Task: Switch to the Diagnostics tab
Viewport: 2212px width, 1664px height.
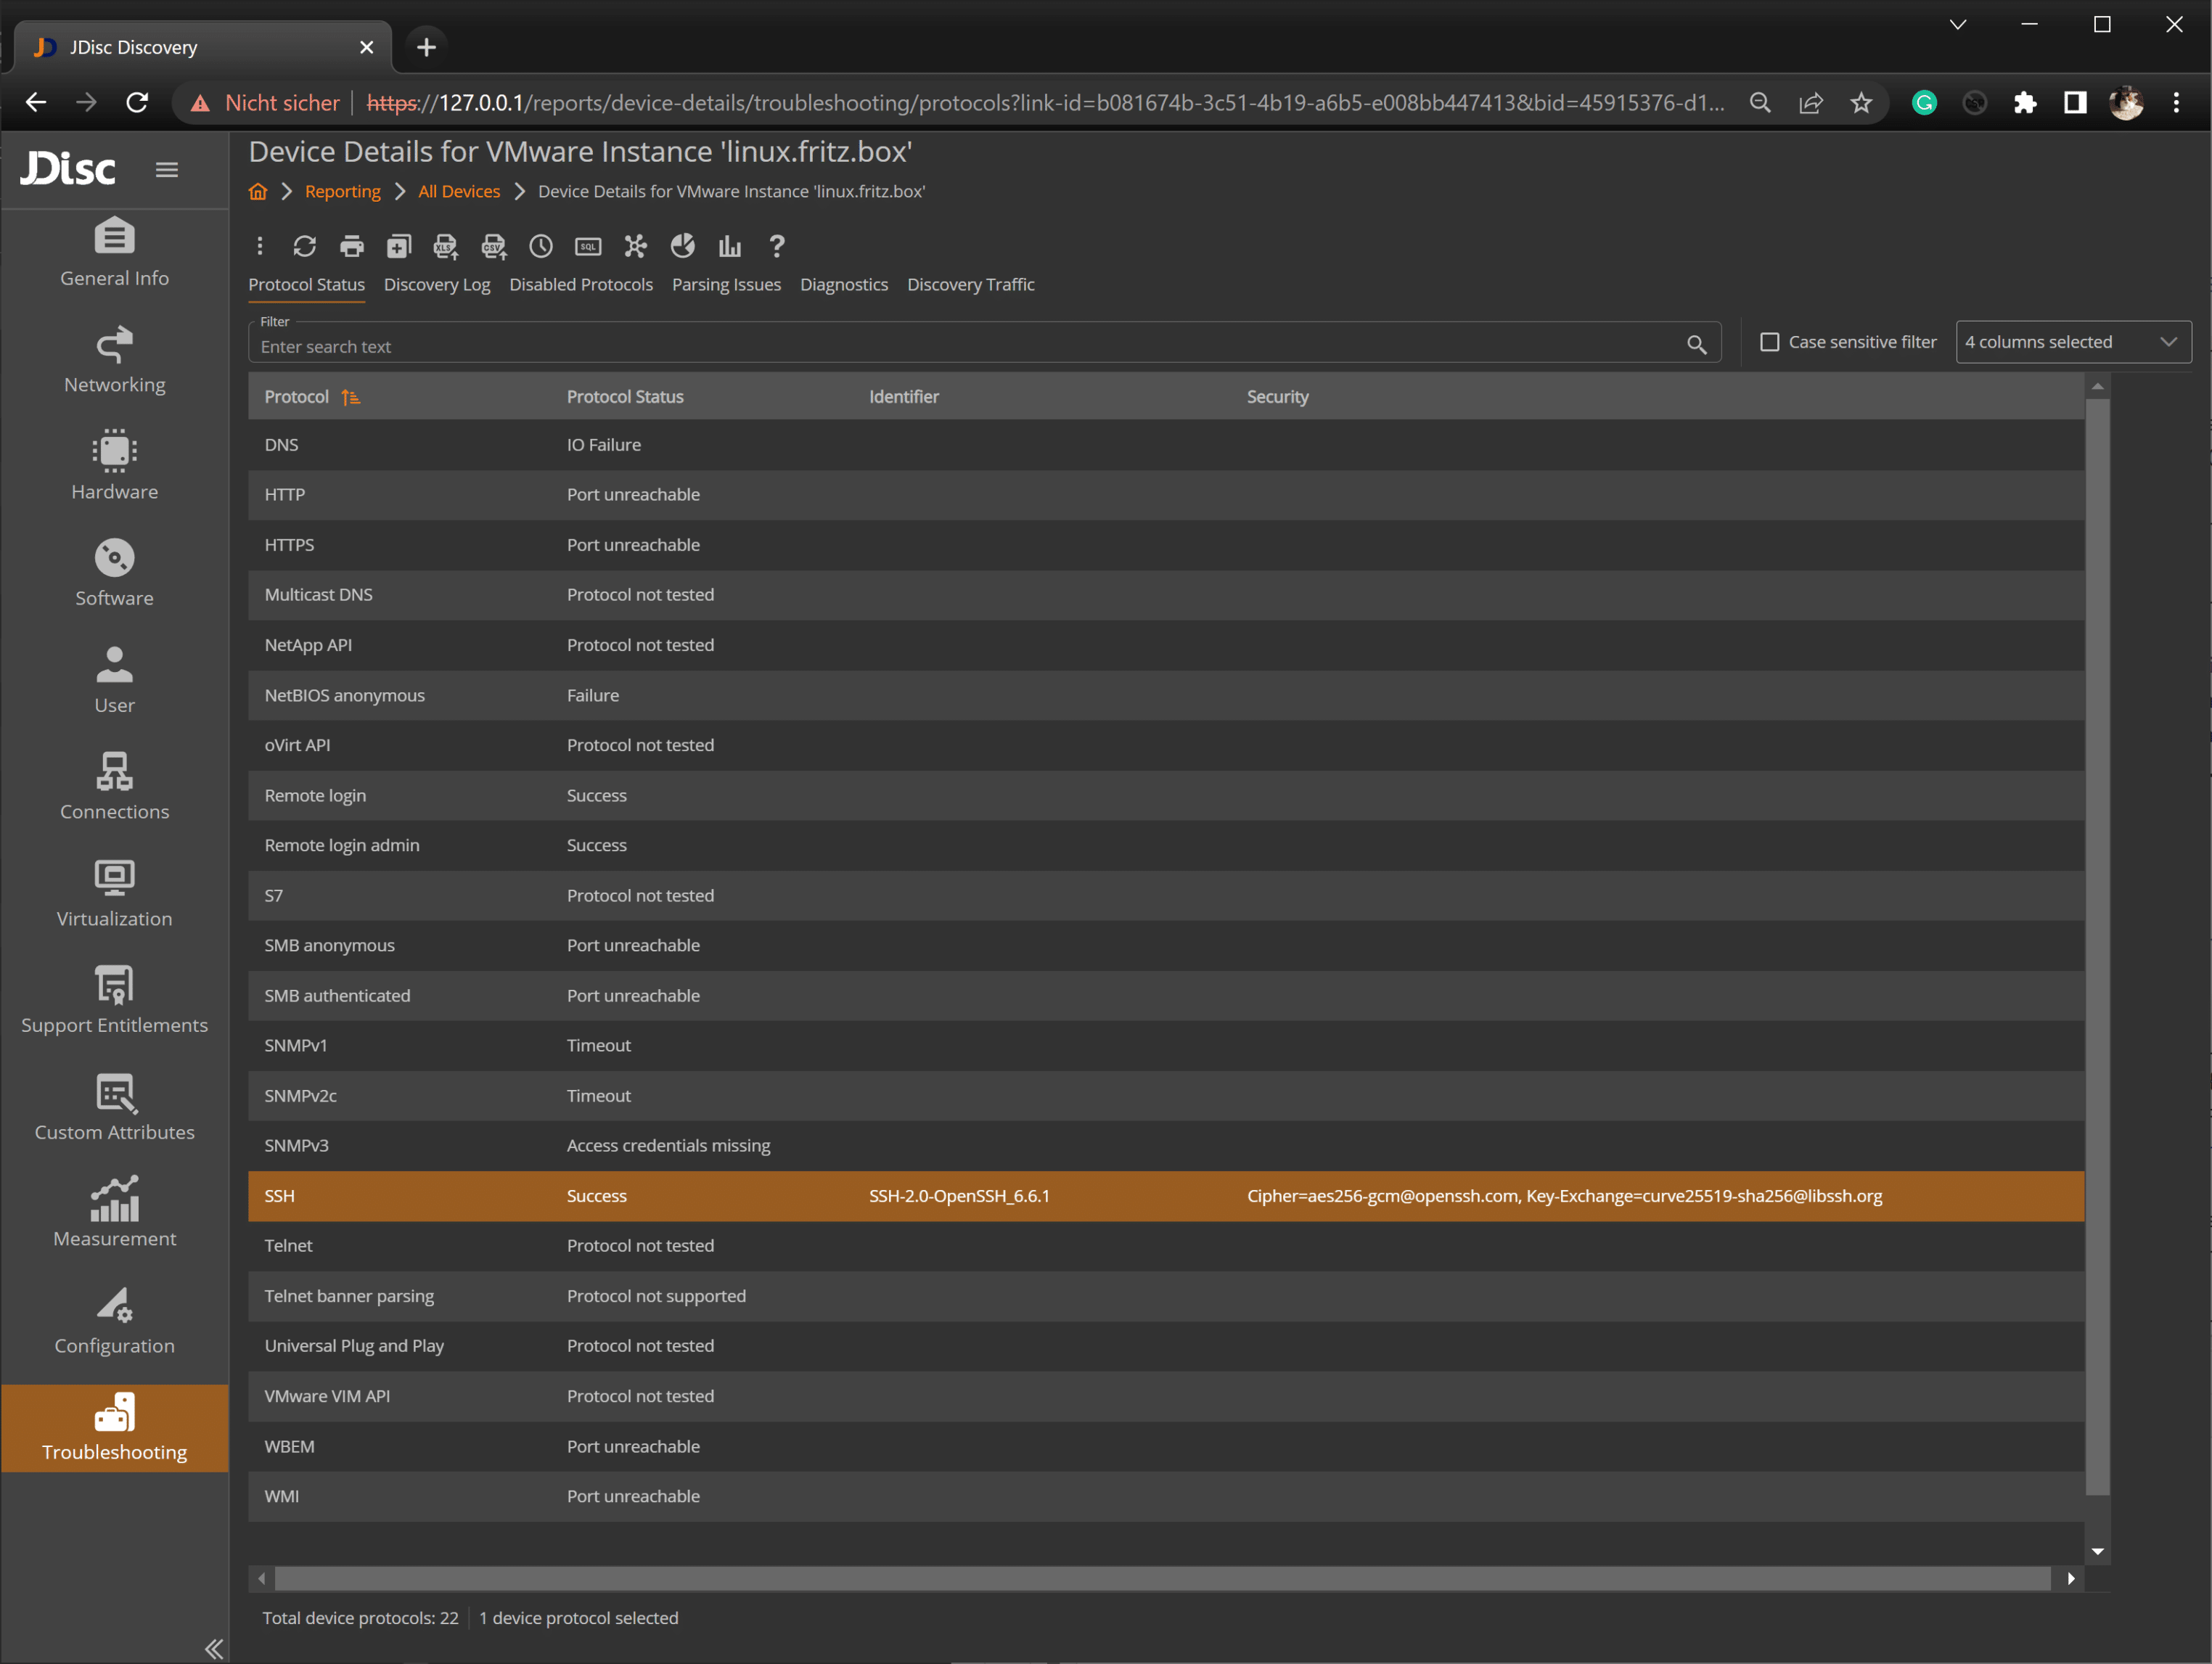Action: (844, 284)
